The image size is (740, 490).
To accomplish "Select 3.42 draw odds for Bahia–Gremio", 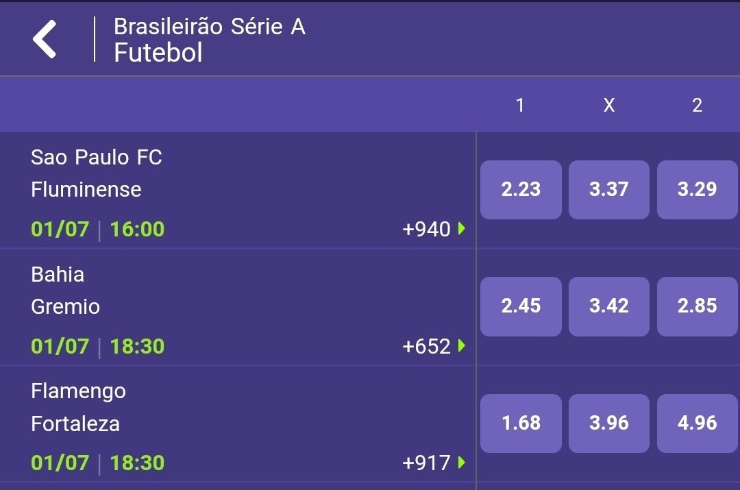I will (608, 306).
